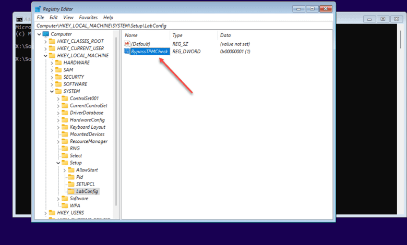Click the WPA folder icon
The image size is (407, 245).
[x=65, y=205]
